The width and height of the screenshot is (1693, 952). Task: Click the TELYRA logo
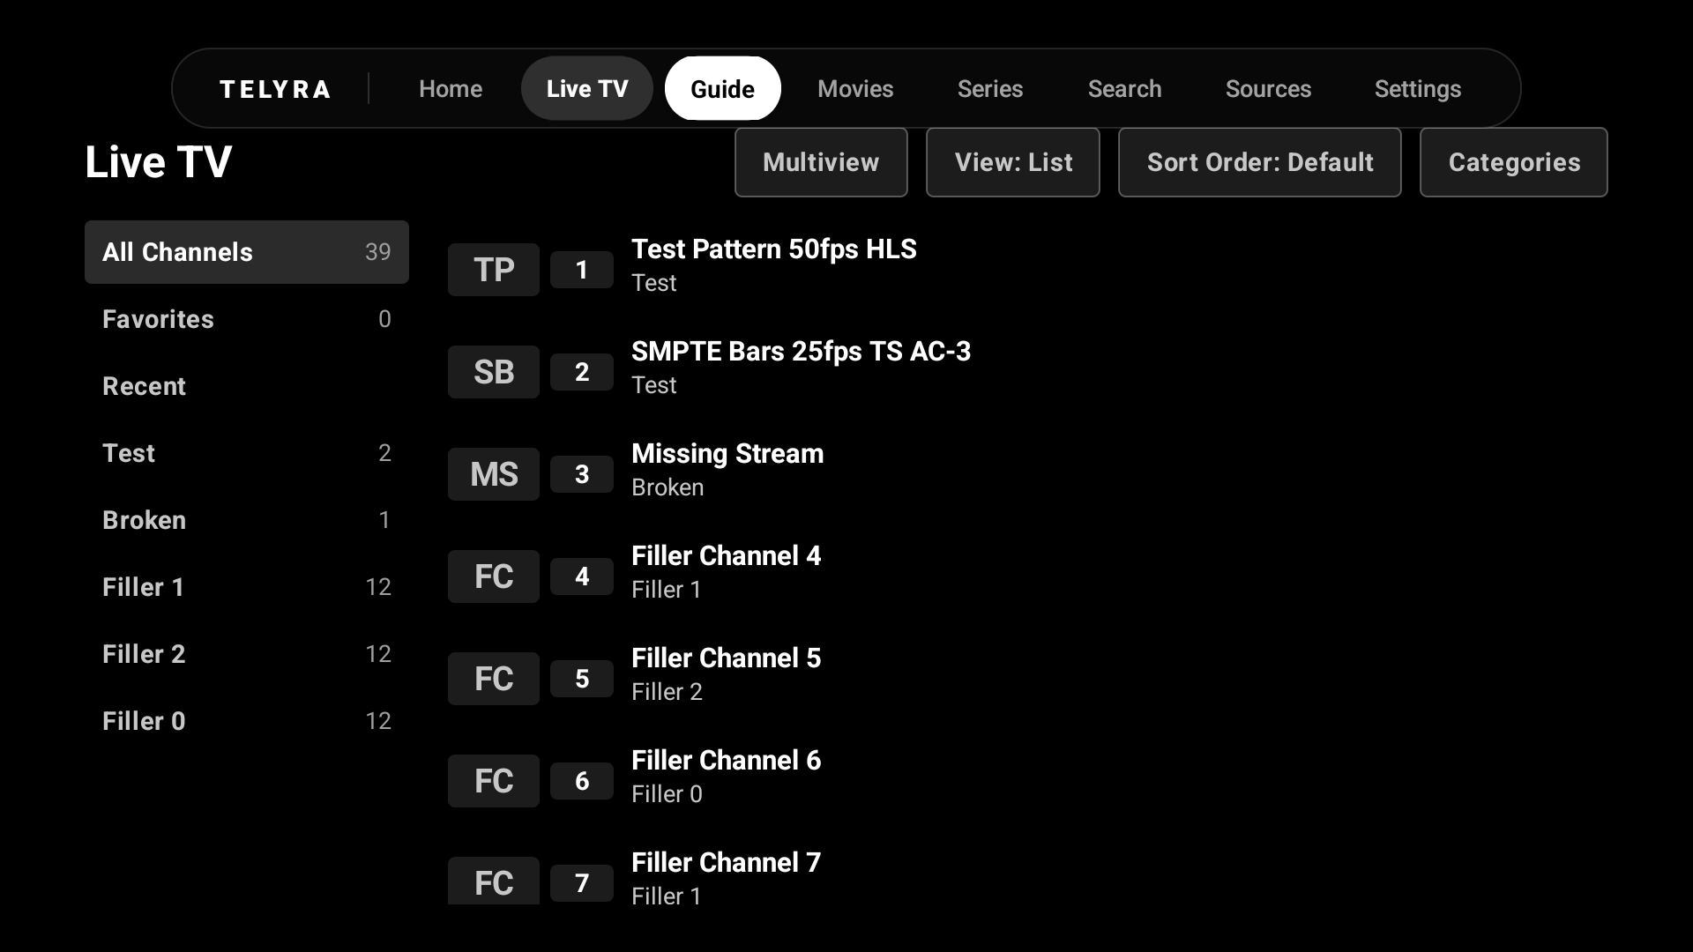click(275, 89)
